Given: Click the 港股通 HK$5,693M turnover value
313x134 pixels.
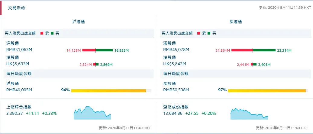Looking at the screenshot, I should pyautogui.click(x=18, y=64).
